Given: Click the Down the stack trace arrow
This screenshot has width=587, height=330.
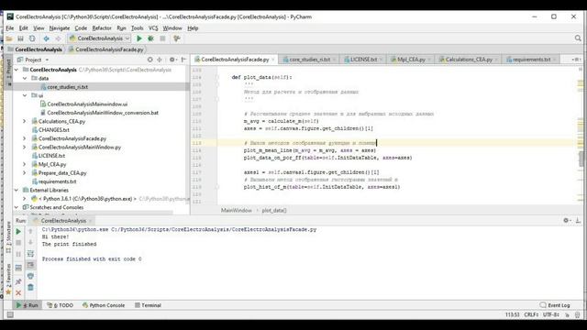Looking at the screenshot, I should click(x=30, y=242).
